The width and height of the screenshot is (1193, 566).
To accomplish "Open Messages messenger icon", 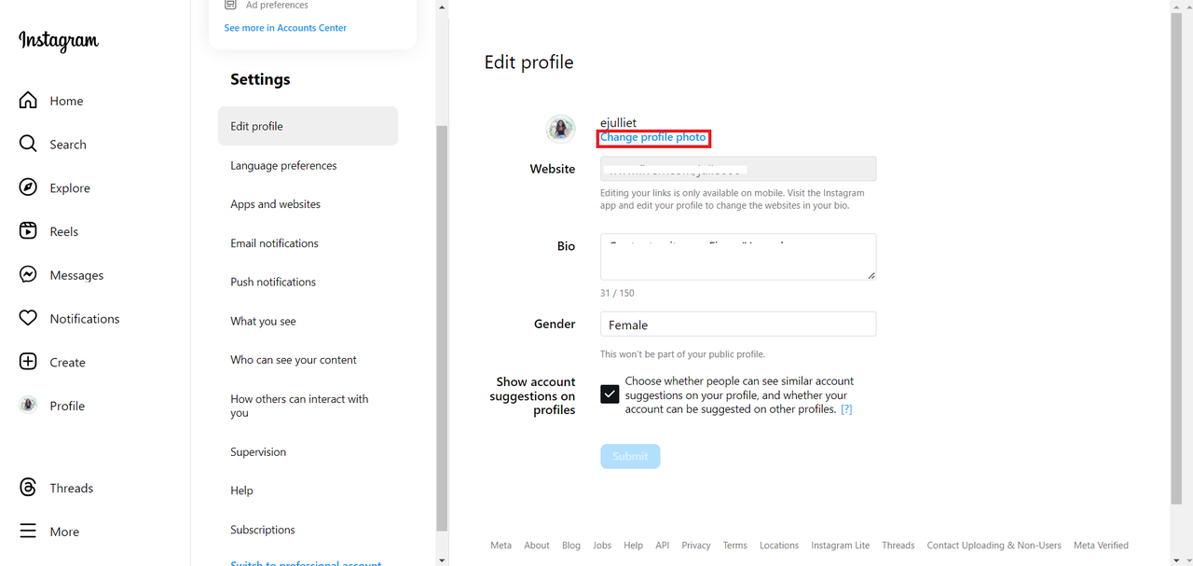I will pos(28,275).
